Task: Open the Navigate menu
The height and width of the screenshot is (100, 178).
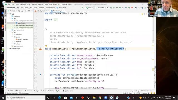Action: click(x=23, y=4)
